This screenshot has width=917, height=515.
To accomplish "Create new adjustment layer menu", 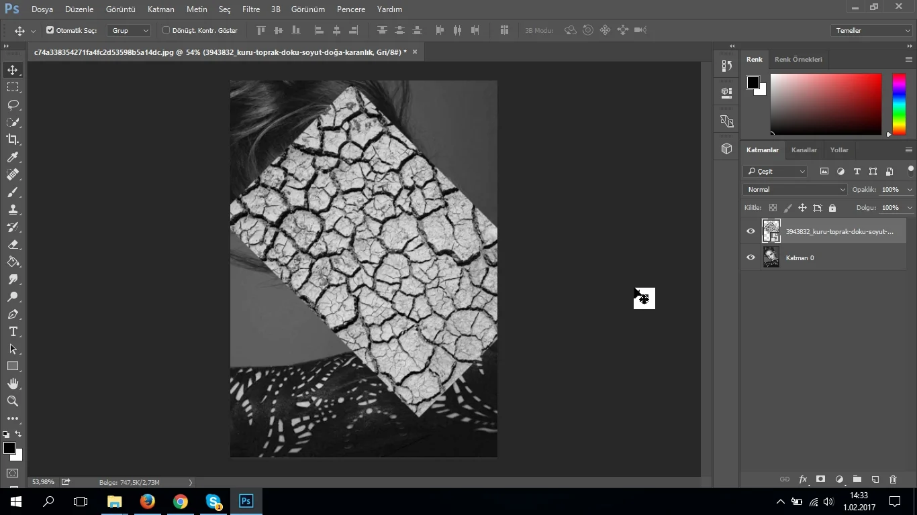I will pos(839,479).
